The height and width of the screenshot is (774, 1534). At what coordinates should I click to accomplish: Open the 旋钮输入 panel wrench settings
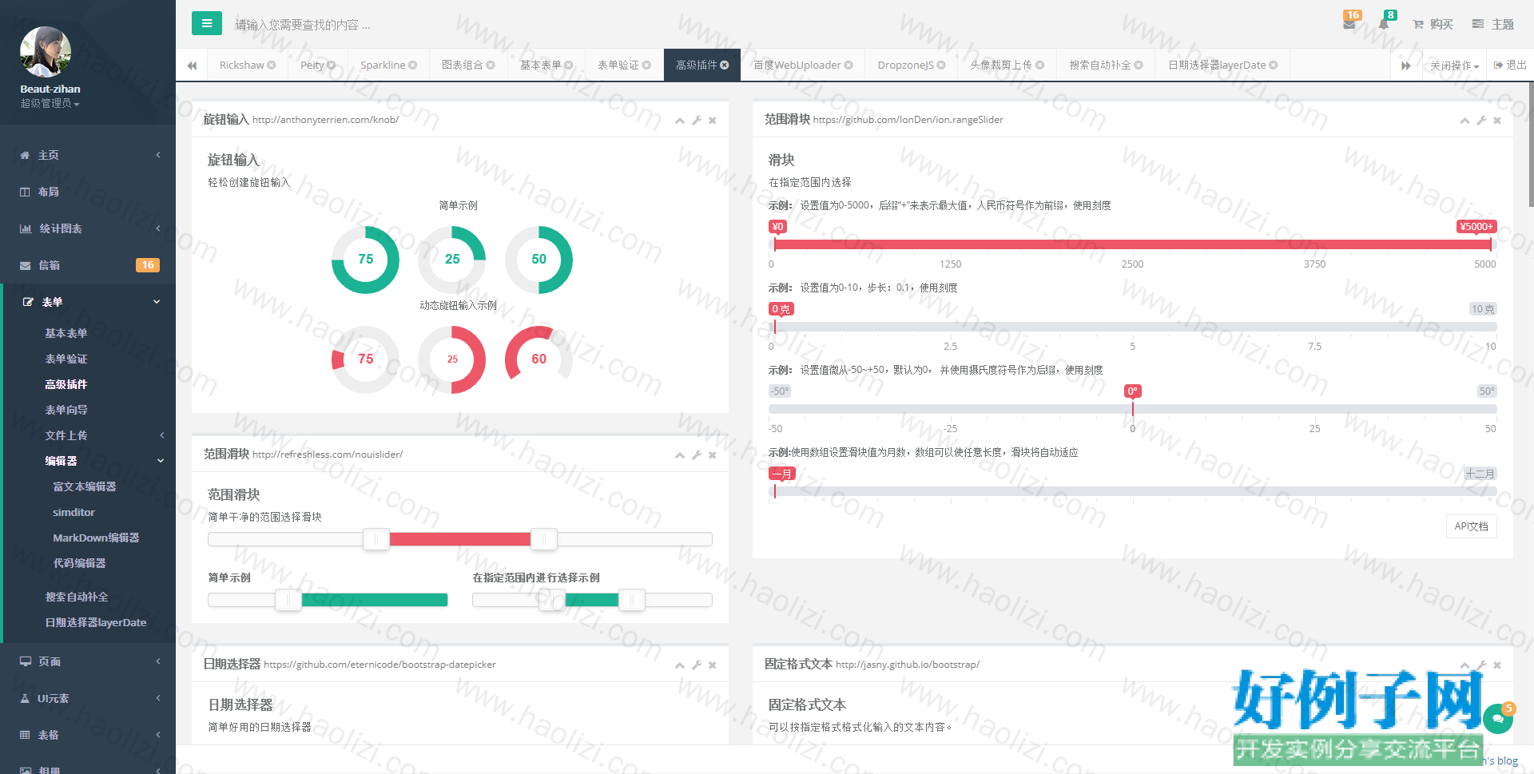point(697,121)
